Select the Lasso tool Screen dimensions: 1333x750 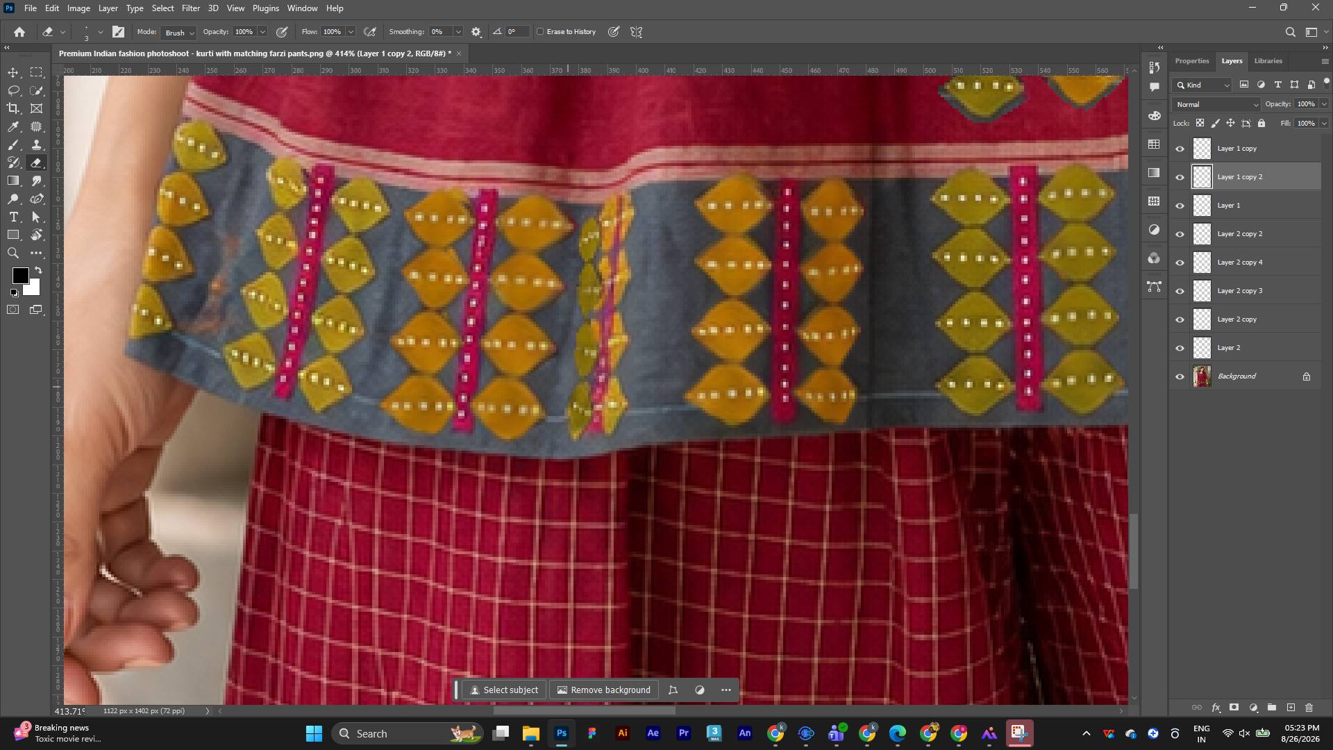pos(13,91)
